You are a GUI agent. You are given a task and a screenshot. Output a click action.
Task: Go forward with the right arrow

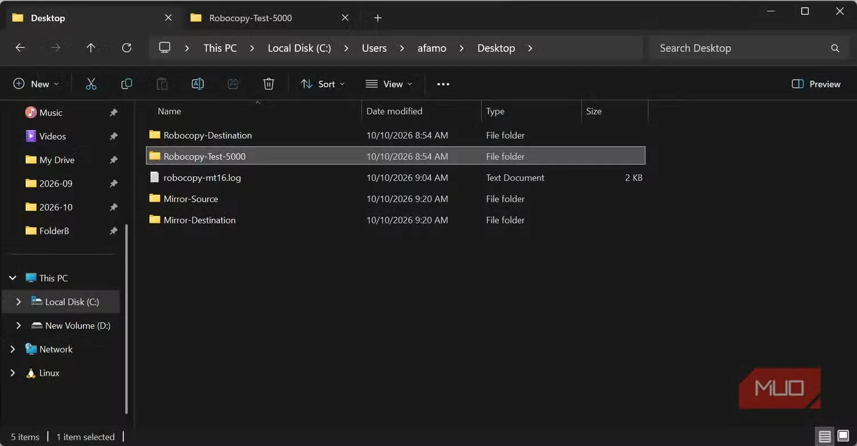(55, 48)
